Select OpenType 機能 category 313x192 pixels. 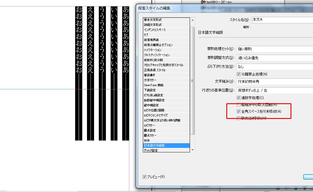click(166, 85)
